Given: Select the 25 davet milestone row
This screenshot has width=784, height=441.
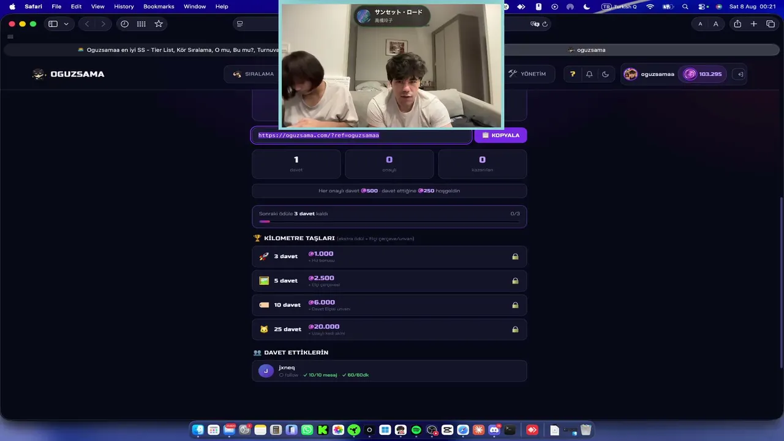Looking at the screenshot, I should [x=390, y=330].
